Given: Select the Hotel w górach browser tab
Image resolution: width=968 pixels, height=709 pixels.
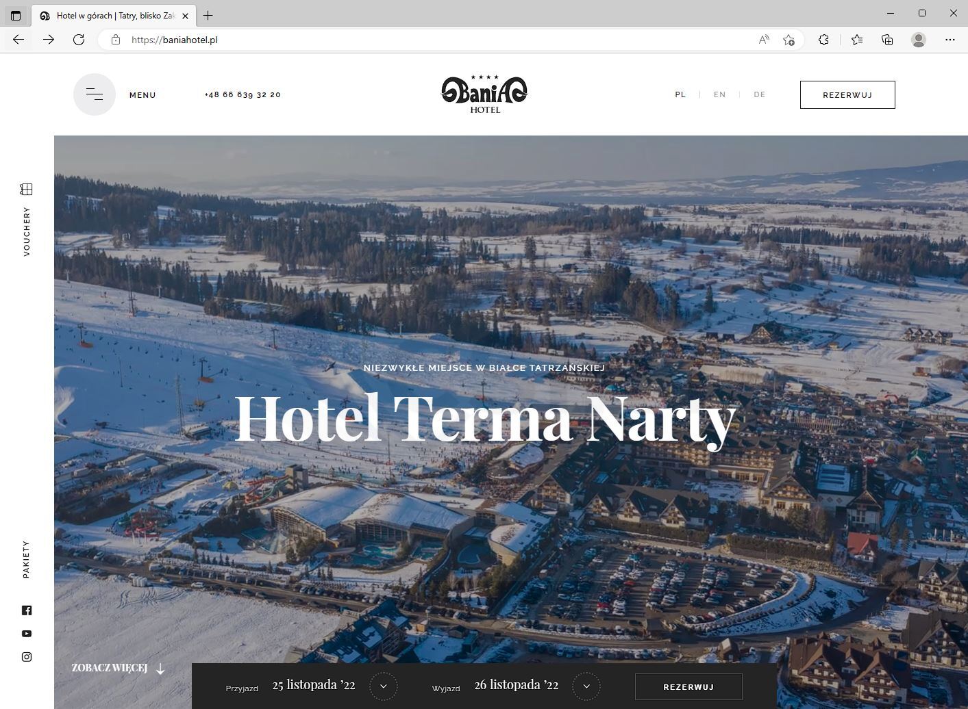Looking at the screenshot, I should (114, 16).
